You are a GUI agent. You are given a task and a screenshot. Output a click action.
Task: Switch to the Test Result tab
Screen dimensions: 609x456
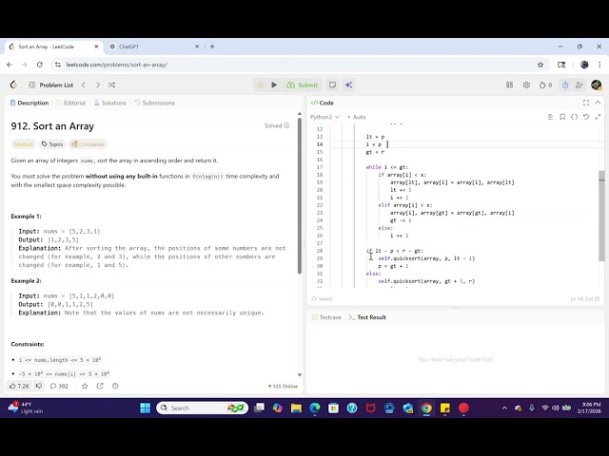coord(367,317)
